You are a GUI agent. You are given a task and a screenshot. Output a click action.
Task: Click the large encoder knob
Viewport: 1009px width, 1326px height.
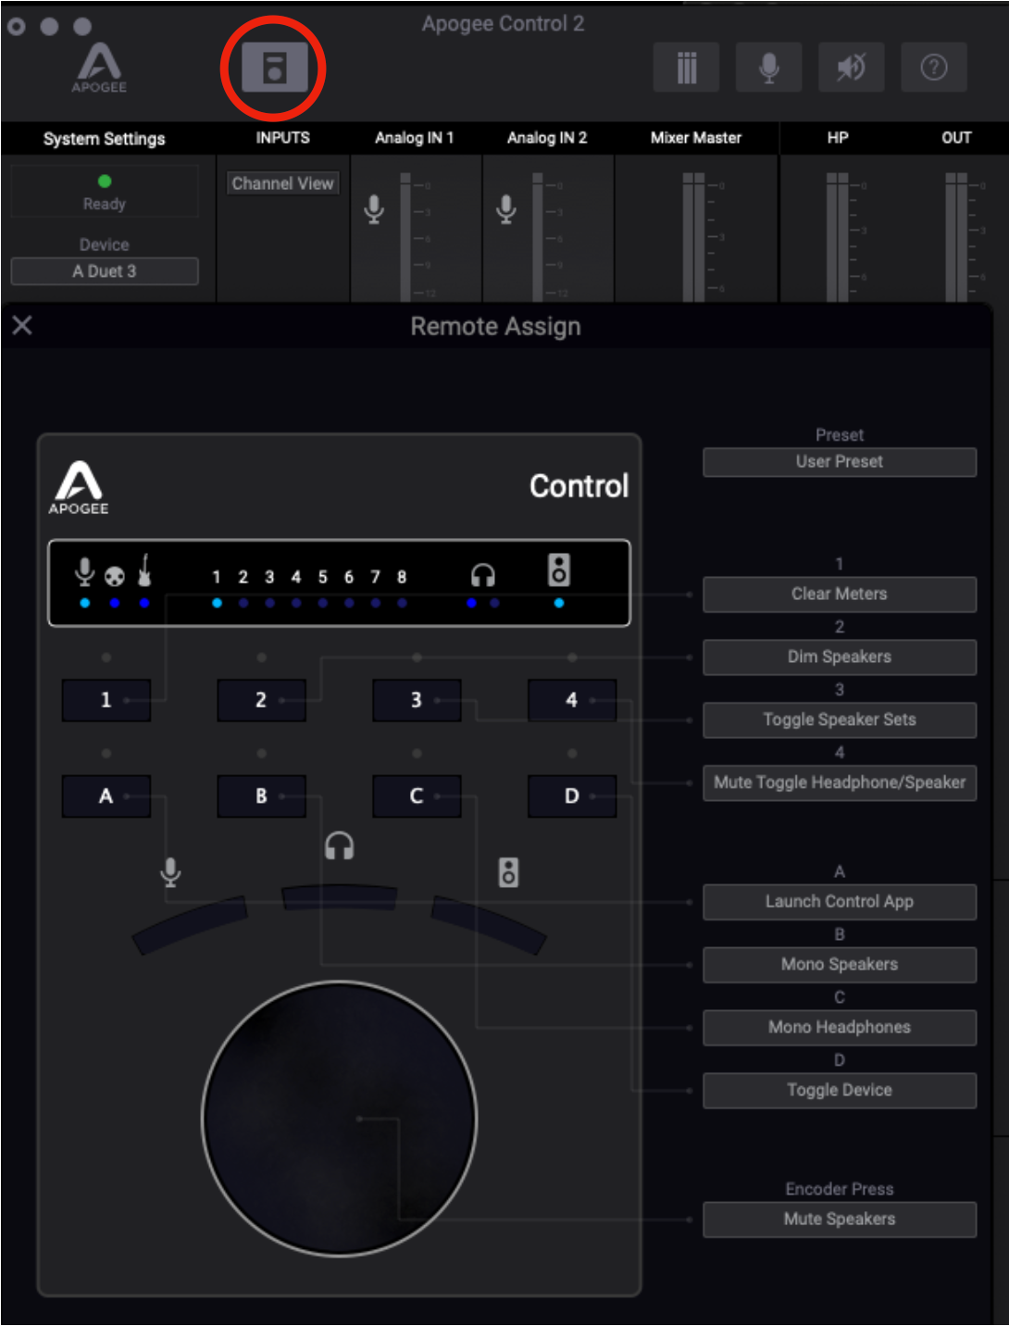339,1119
